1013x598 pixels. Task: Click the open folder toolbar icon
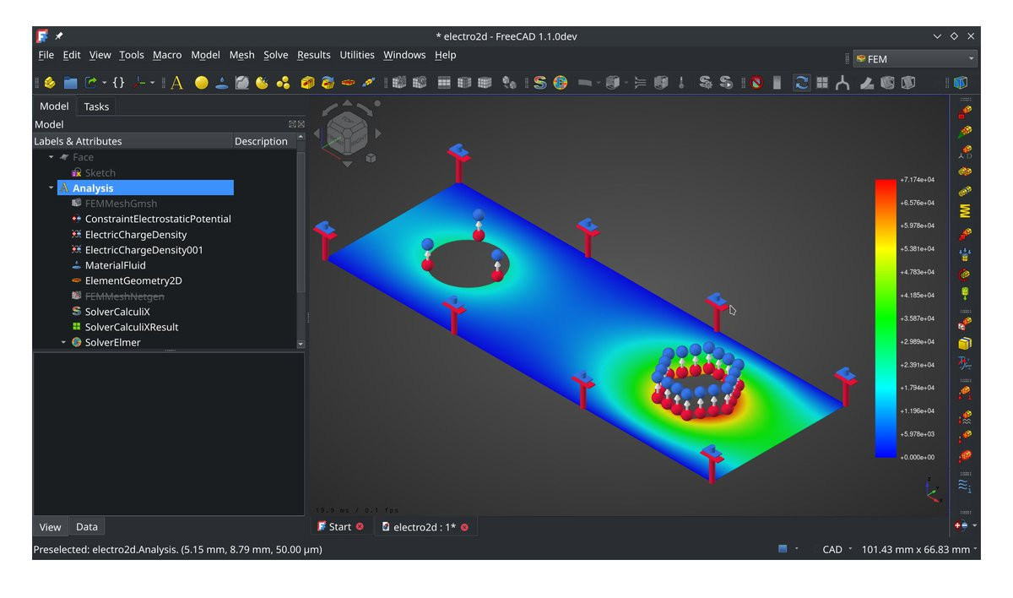[70, 83]
